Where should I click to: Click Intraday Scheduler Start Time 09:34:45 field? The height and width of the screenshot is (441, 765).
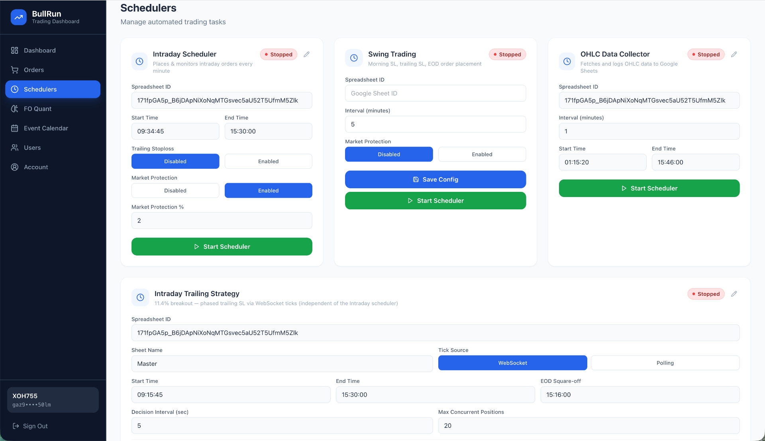coord(175,131)
